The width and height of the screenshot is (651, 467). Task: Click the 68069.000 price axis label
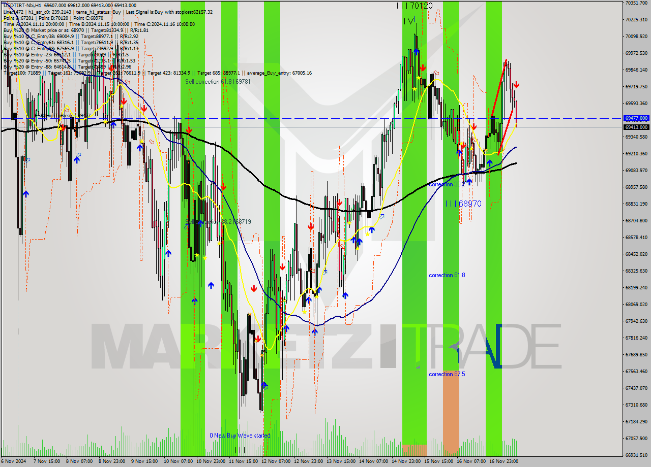(636, 304)
